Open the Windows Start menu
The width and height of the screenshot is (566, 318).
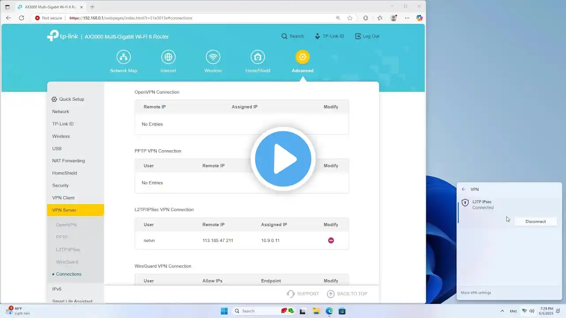click(224, 311)
